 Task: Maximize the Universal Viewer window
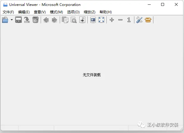163,4
